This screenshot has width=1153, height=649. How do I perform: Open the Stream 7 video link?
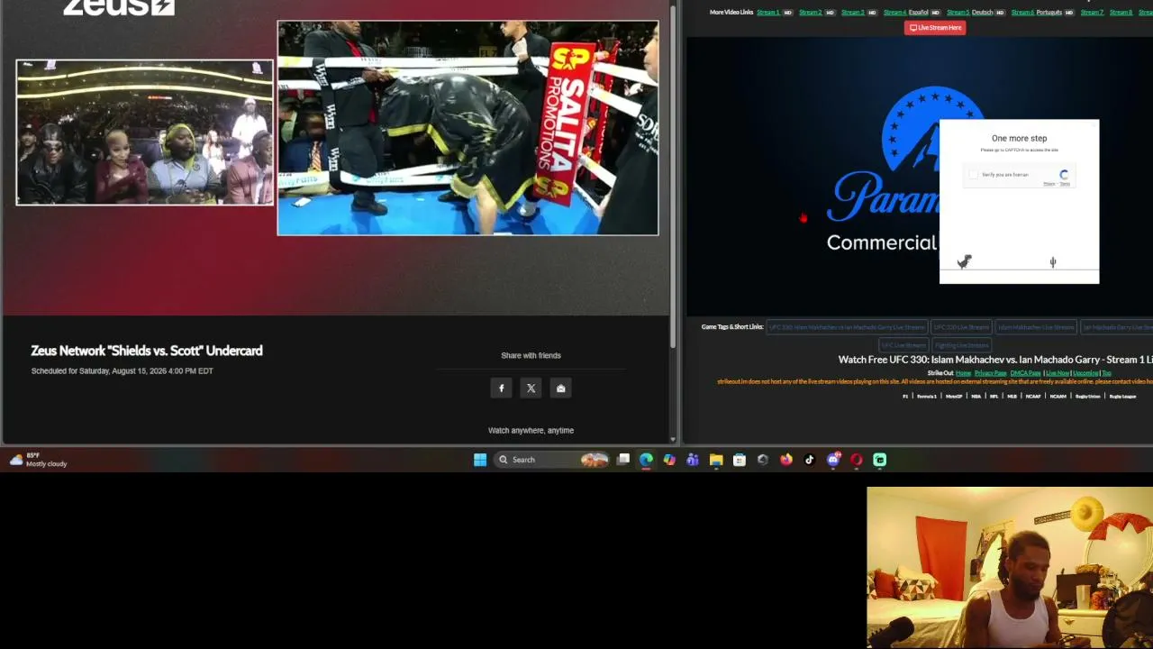[1092, 13]
